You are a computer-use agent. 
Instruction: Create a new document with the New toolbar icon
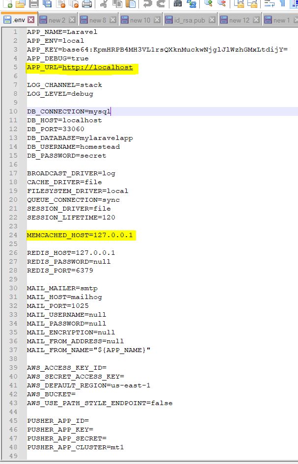7,3
